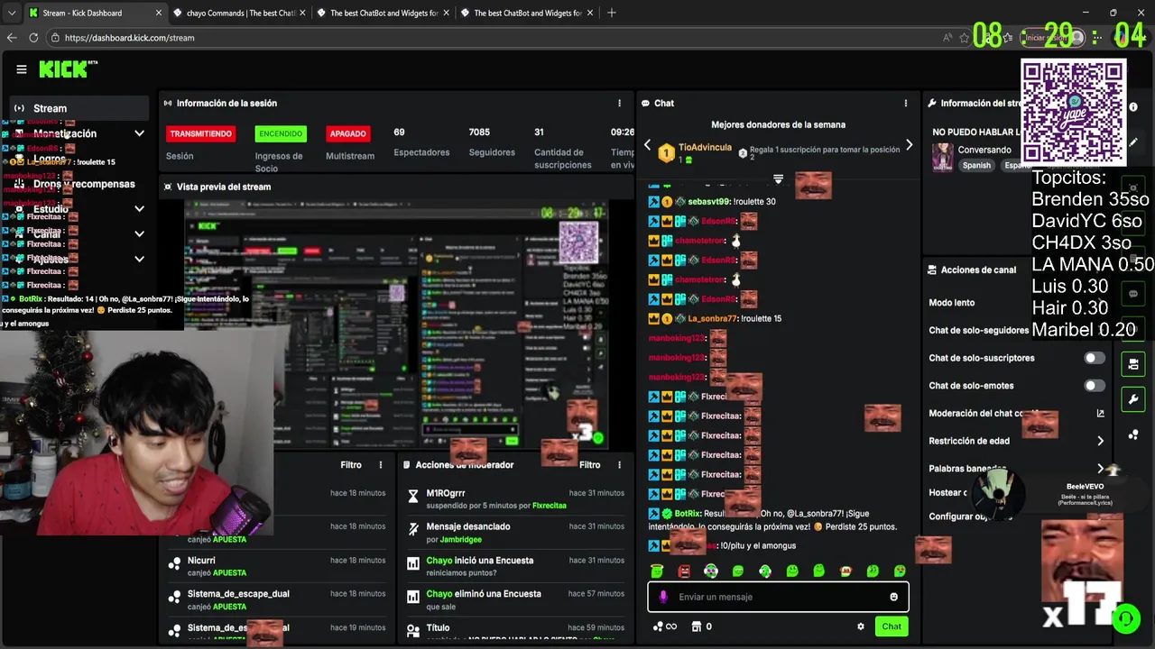Click the Conversando category thumbnail
The image size is (1155, 649).
(943, 157)
